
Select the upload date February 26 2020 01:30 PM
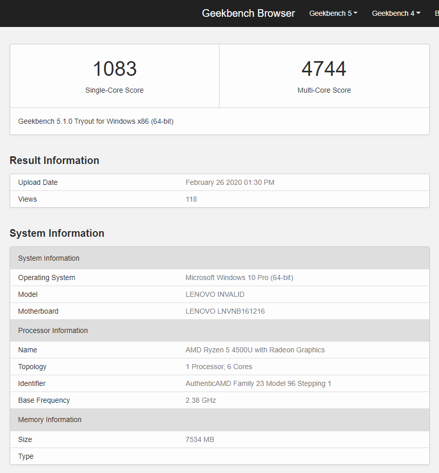pyautogui.click(x=230, y=182)
